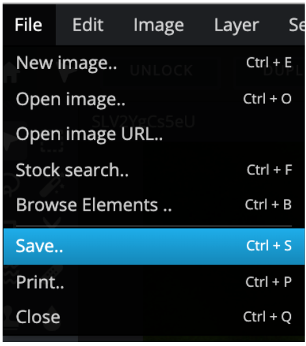Image resolution: width=306 pixels, height=346 pixels.
Task: Open the Edit menu
Action: point(88,25)
